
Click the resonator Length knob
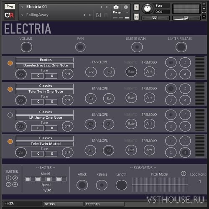[x=121, y=185]
